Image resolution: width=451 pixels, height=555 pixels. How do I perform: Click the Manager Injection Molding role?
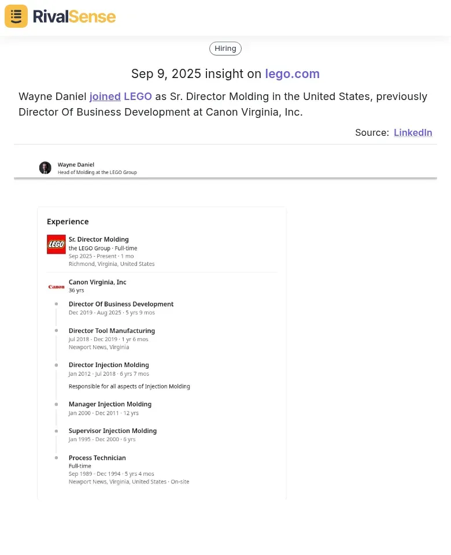click(x=110, y=404)
